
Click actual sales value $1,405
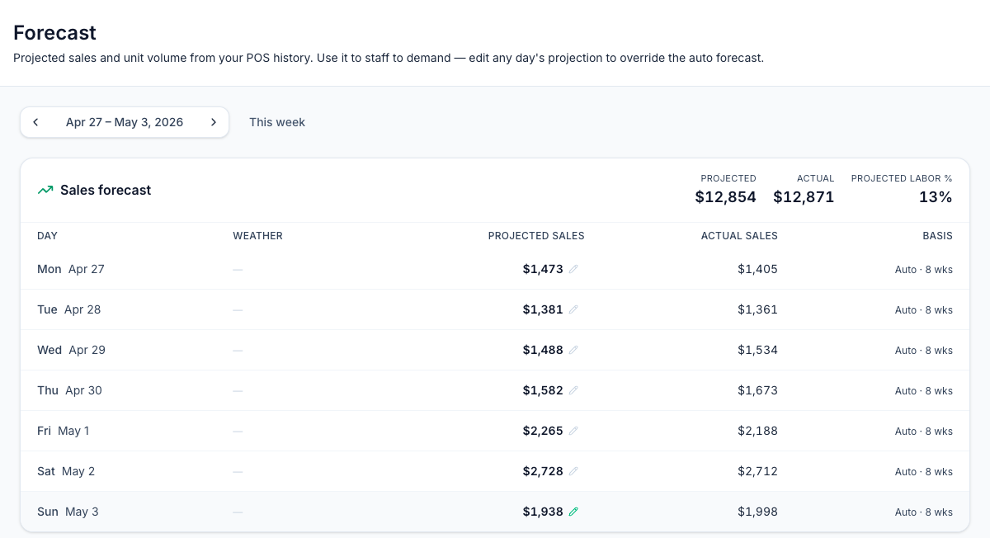(x=757, y=269)
